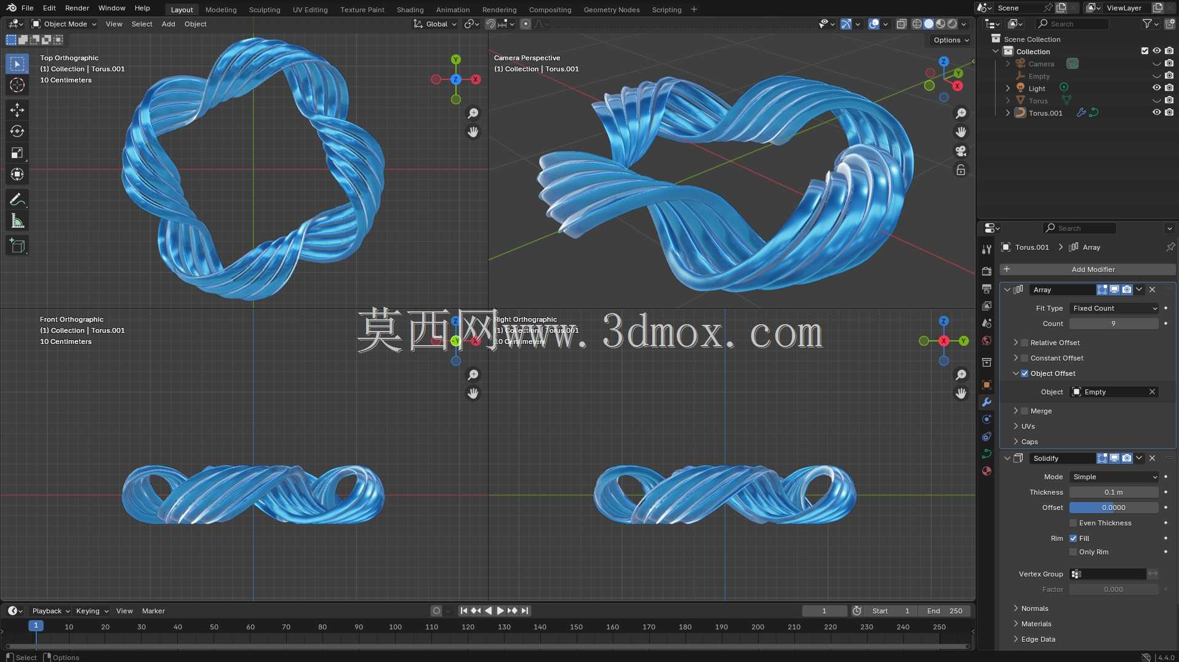Open the Keying menu in timeline
The width and height of the screenshot is (1179, 662).
92,611
